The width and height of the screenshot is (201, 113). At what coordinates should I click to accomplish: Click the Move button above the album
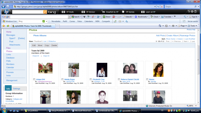40,45
